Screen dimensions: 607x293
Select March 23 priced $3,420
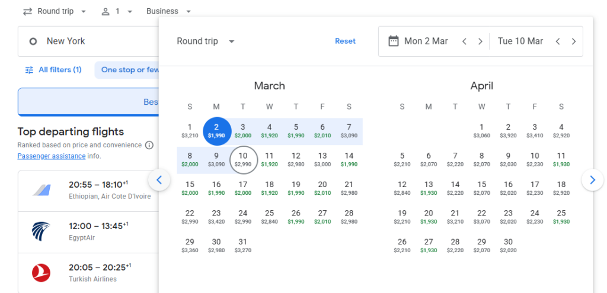tap(216, 217)
